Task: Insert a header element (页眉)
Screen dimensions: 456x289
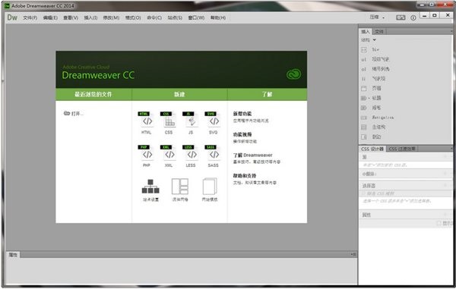Action: 371,88
